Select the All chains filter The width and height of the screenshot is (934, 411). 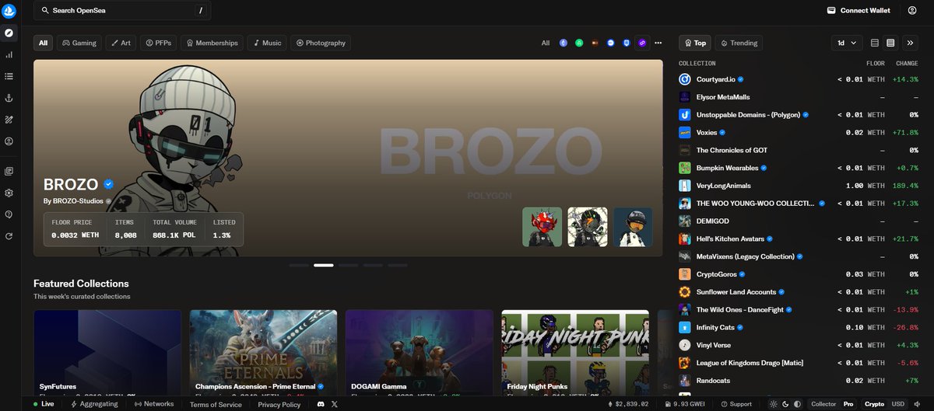coord(546,43)
